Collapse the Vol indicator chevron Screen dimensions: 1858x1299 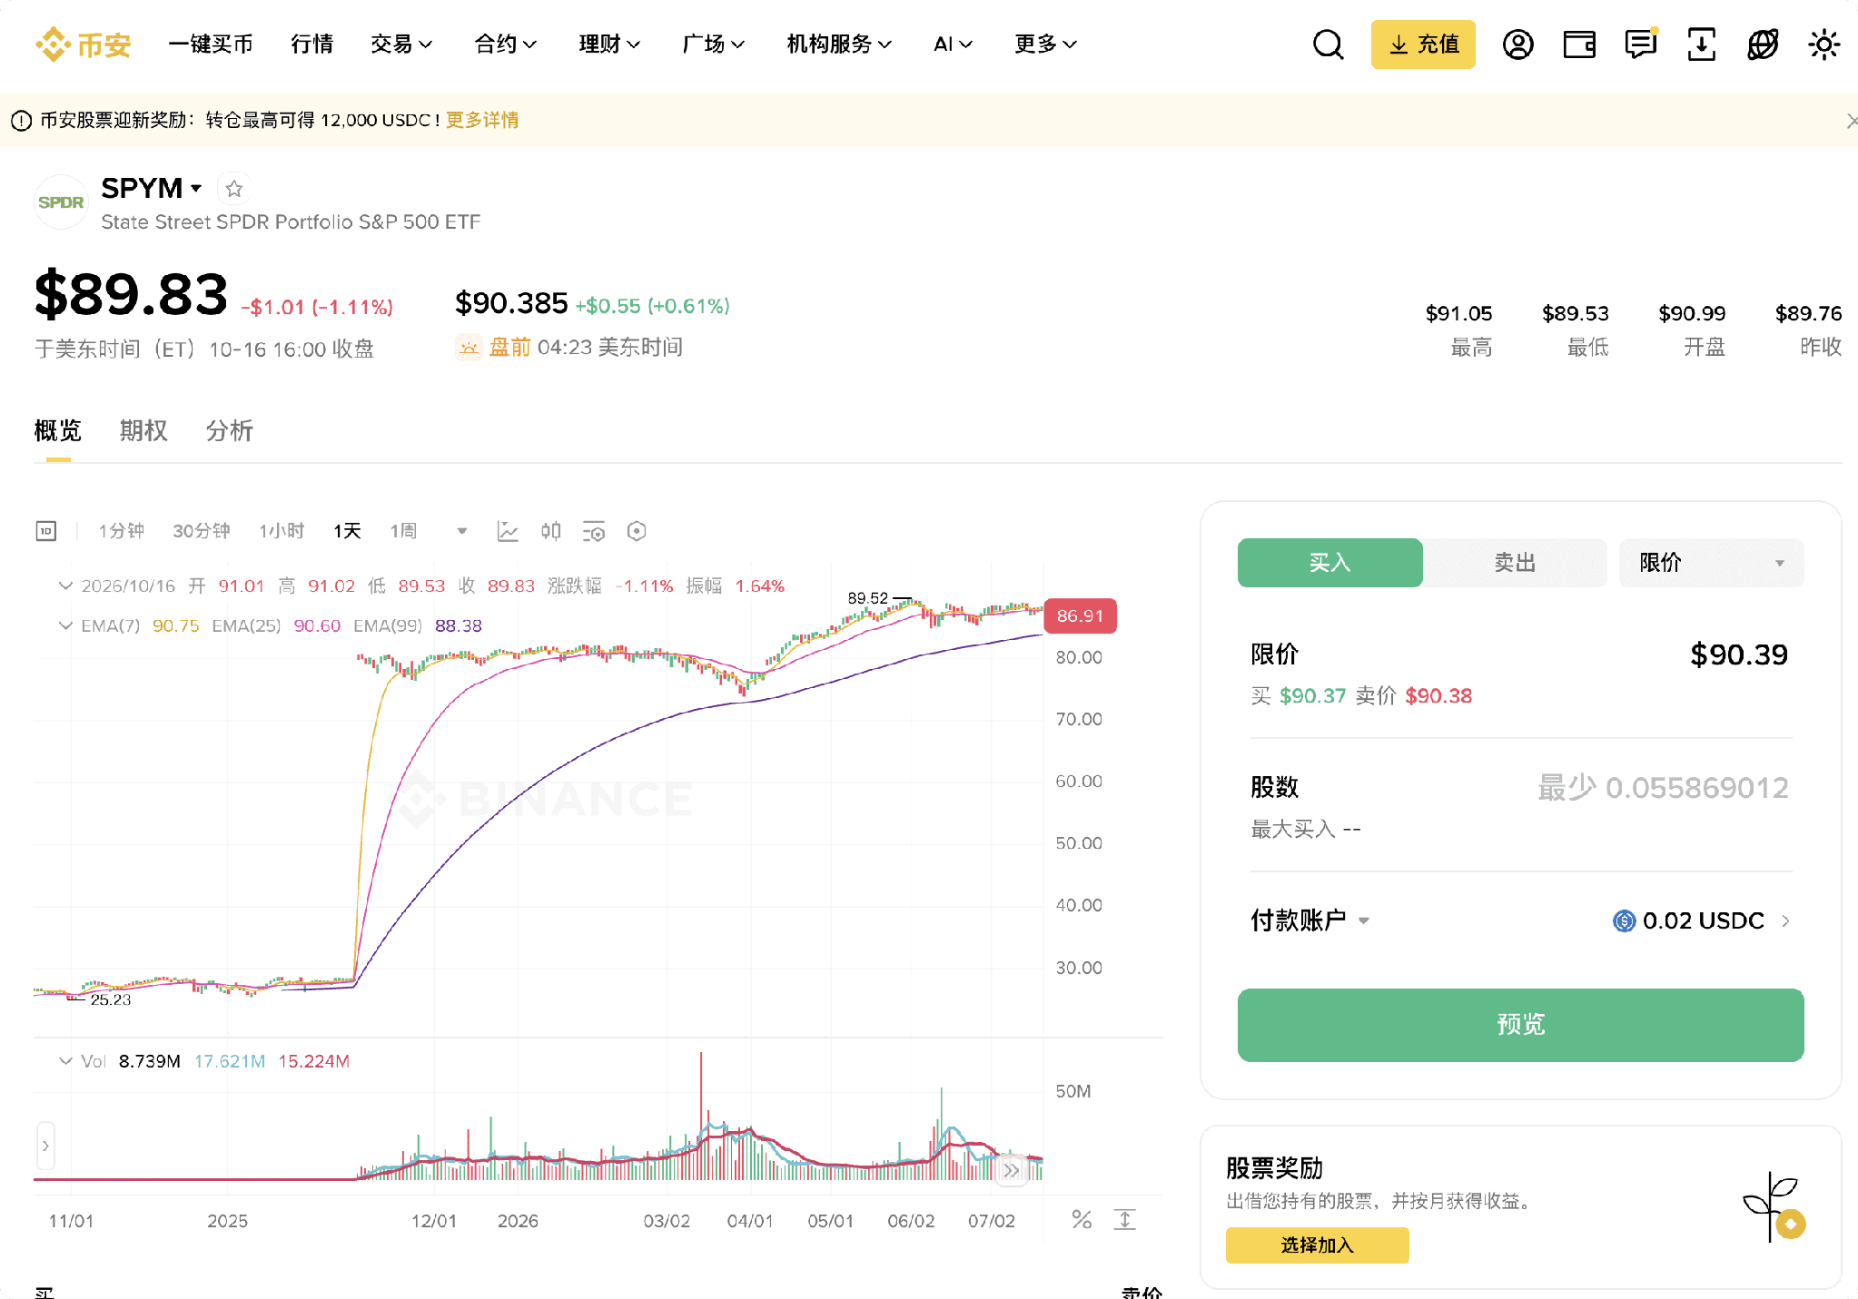coord(65,1061)
